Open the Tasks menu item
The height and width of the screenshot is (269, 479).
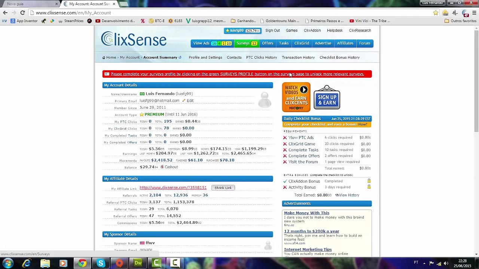pyautogui.click(x=284, y=43)
